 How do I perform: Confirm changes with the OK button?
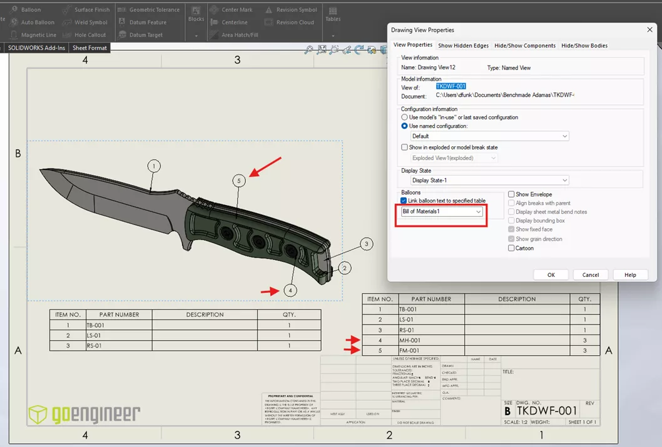coord(551,274)
